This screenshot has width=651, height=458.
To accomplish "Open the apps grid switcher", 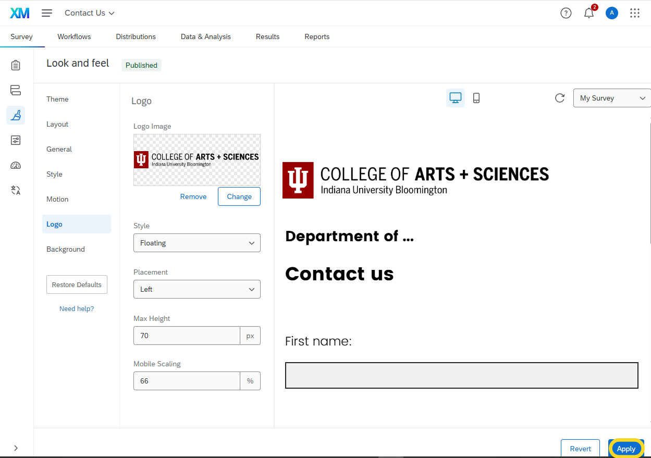I will 634,13.
